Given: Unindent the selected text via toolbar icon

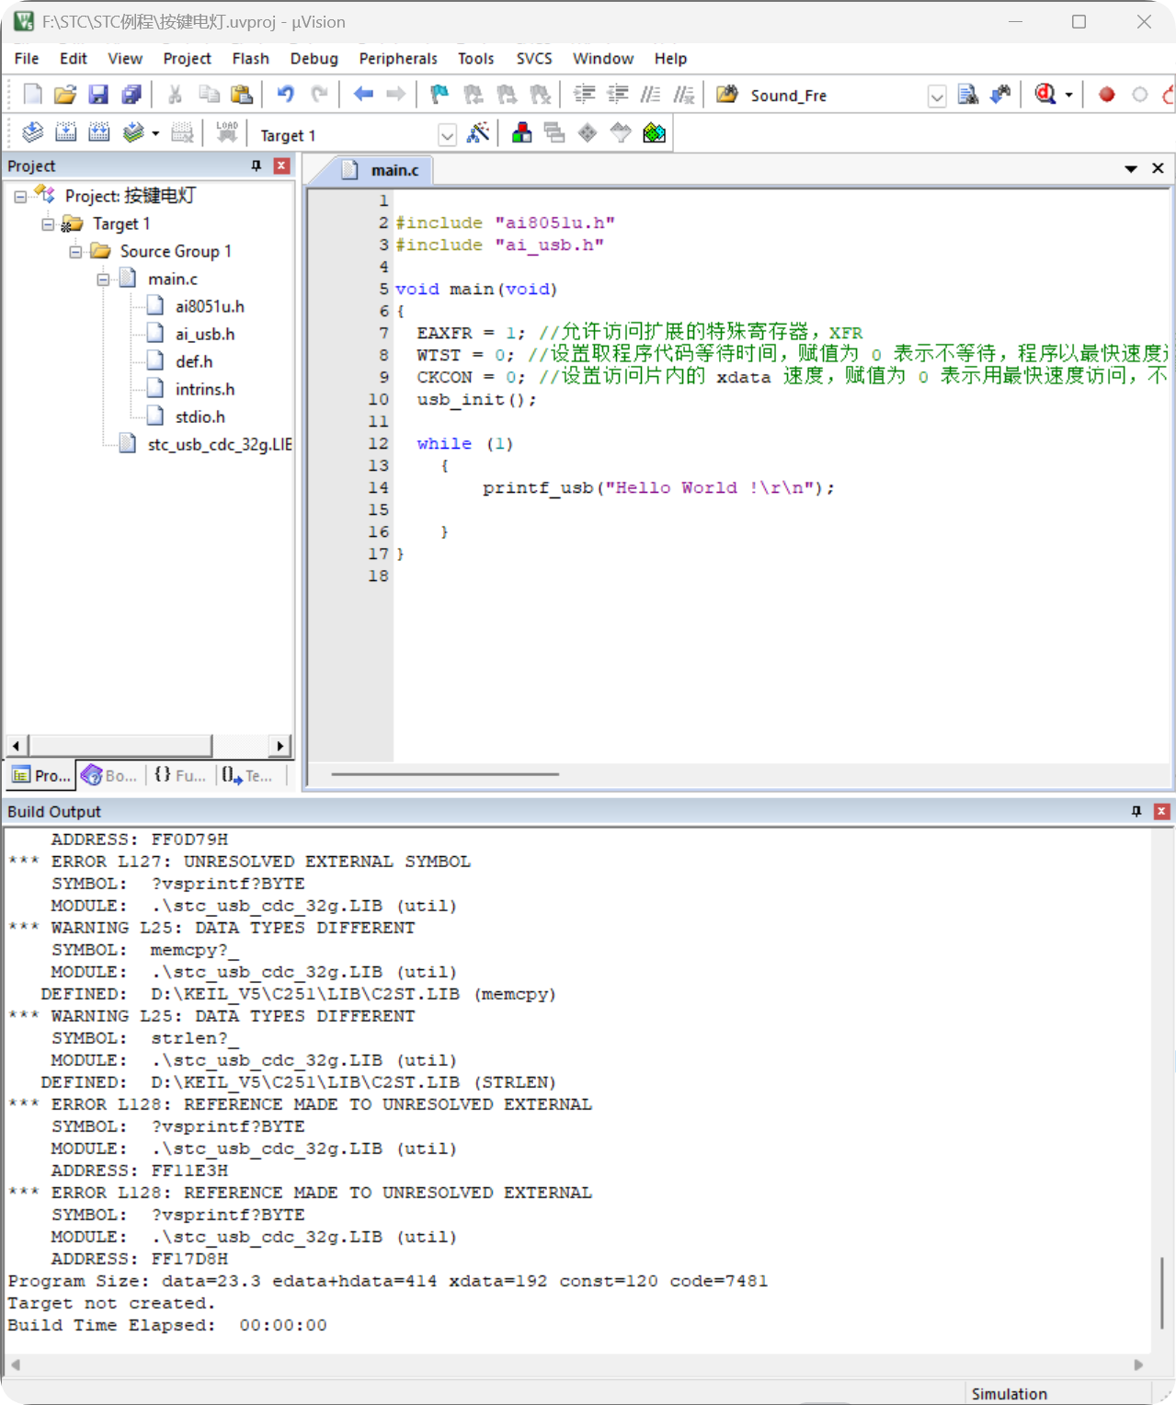Looking at the screenshot, I should [617, 95].
